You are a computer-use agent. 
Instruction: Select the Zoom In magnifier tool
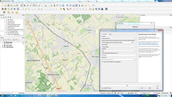(x=28, y=5)
